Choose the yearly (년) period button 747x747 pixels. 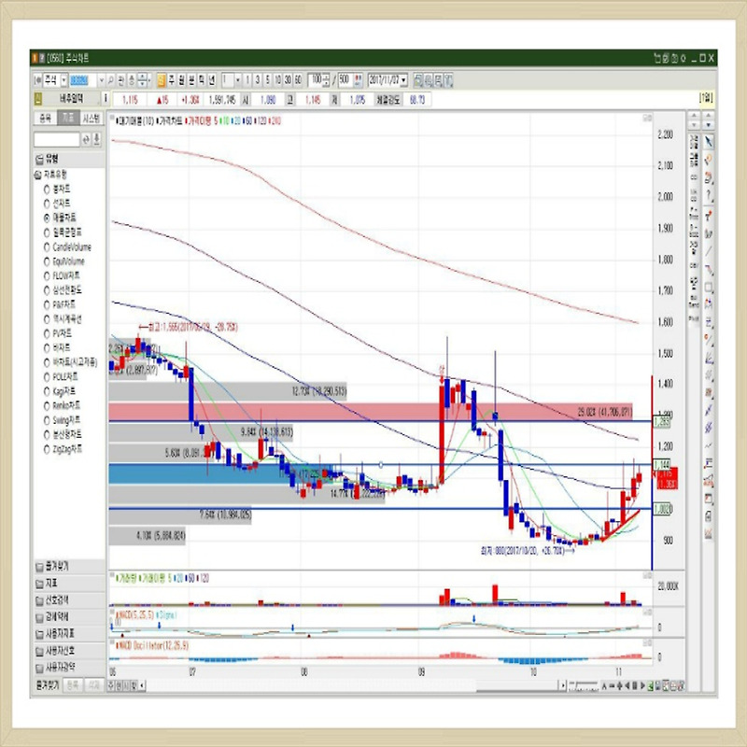click(x=212, y=80)
